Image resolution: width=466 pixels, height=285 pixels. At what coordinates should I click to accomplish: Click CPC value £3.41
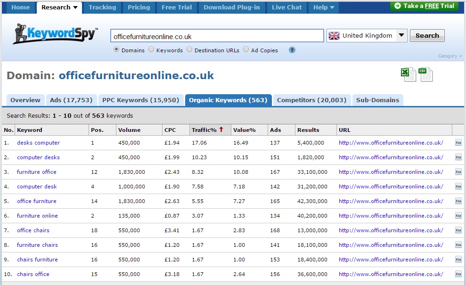(172, 230)
